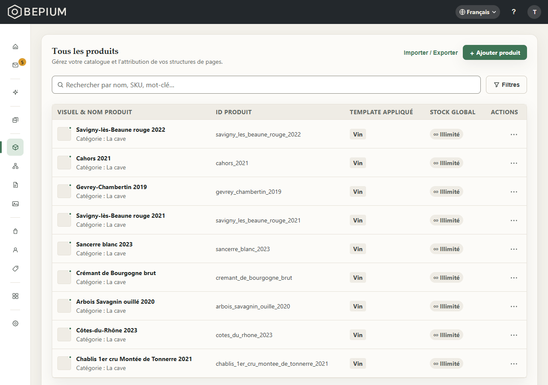The image size is (548, 385).
Task: Open the Arbois Savagnin ouillé 2020 product
Action: 115,302
